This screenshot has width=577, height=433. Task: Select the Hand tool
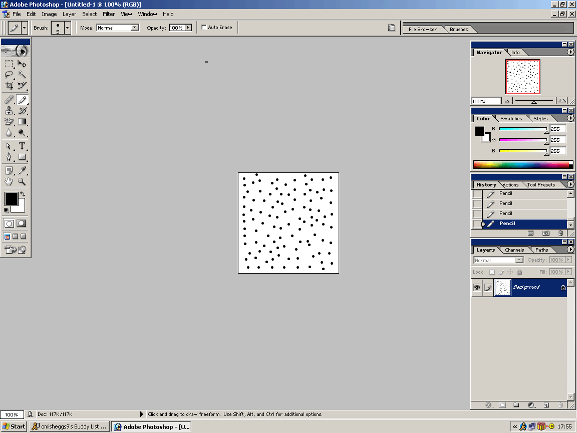pos(9,181)
